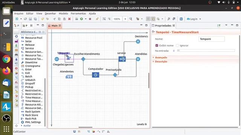This screenshot has width=241, height=135.
Task: Click the Na entrada code field
Action: coord(206,50)
